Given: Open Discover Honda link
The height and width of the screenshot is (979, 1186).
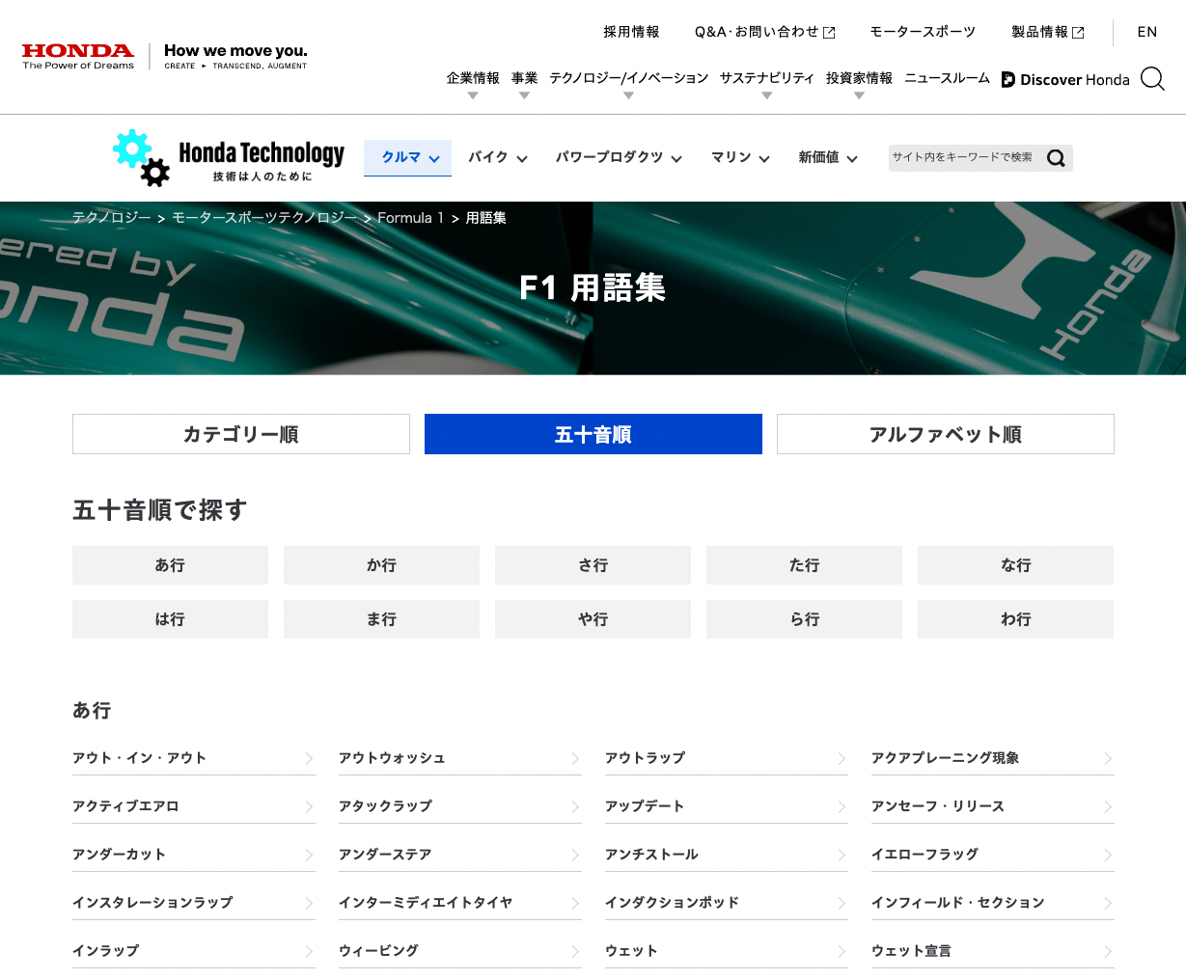Looking at the screenshot, I should 1065,79.
